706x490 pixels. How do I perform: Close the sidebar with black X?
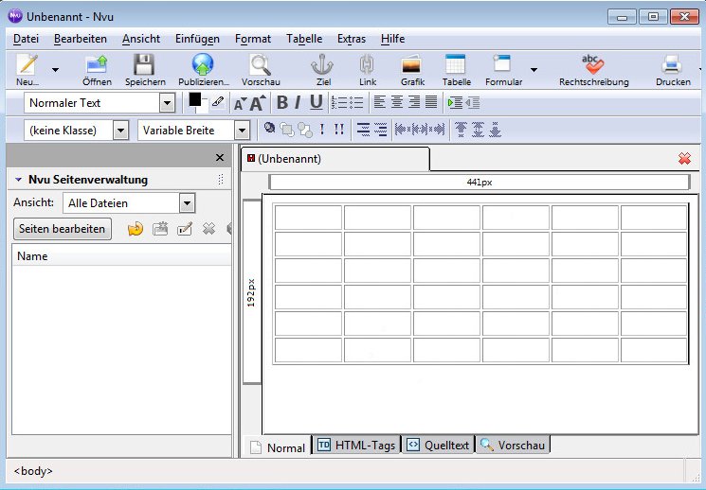220,157
